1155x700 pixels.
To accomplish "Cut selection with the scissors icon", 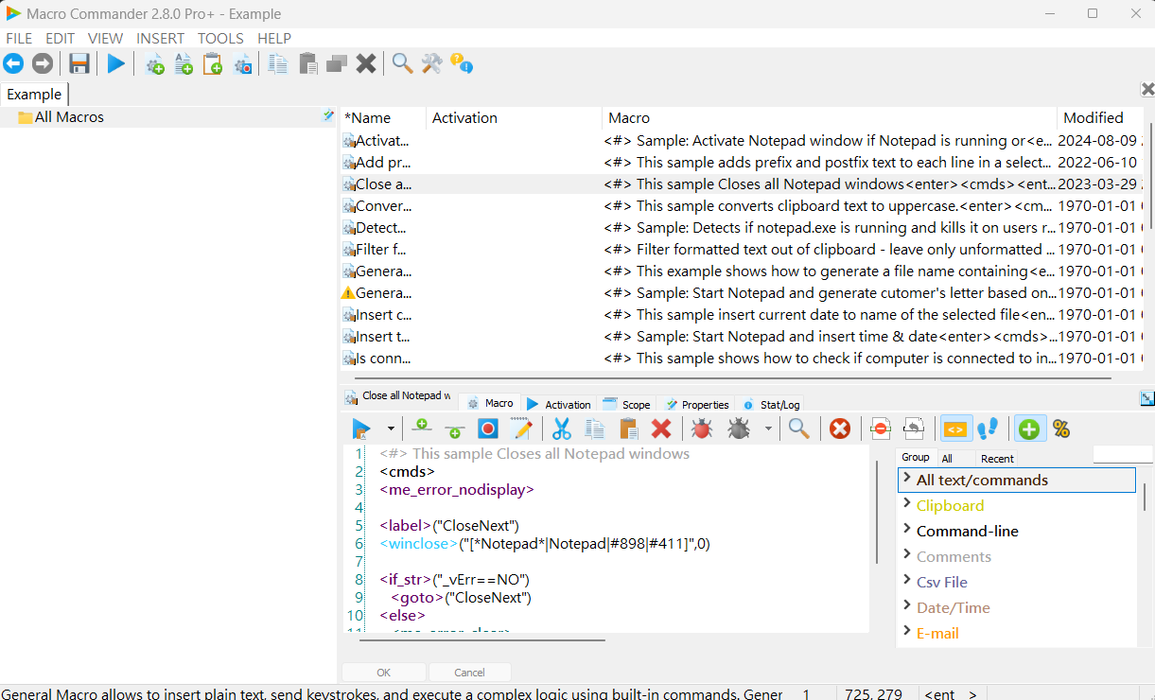I will coord(562,429).
